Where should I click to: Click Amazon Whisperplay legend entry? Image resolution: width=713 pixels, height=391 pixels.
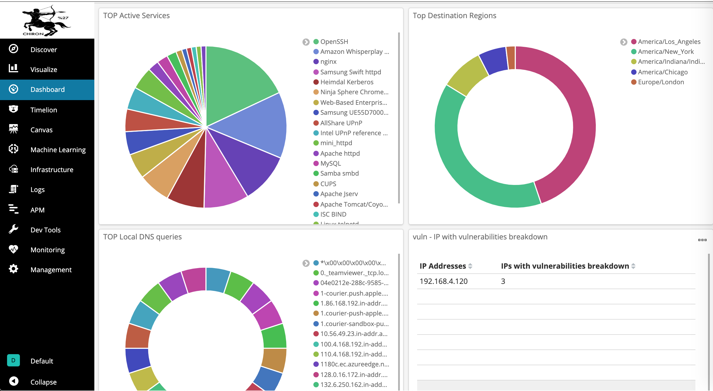pyautogui.click(x=351, y=52)
